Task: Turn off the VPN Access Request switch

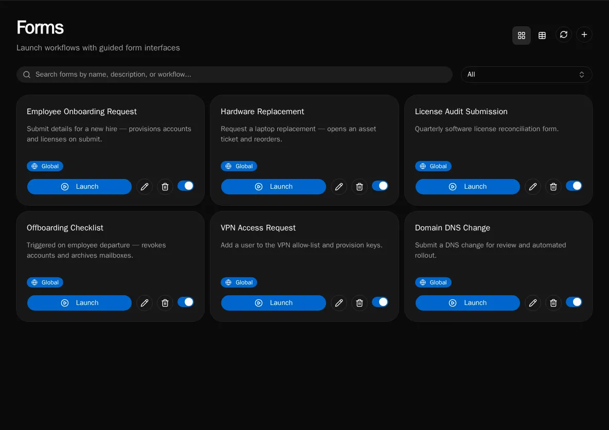Action: (380, 302)
